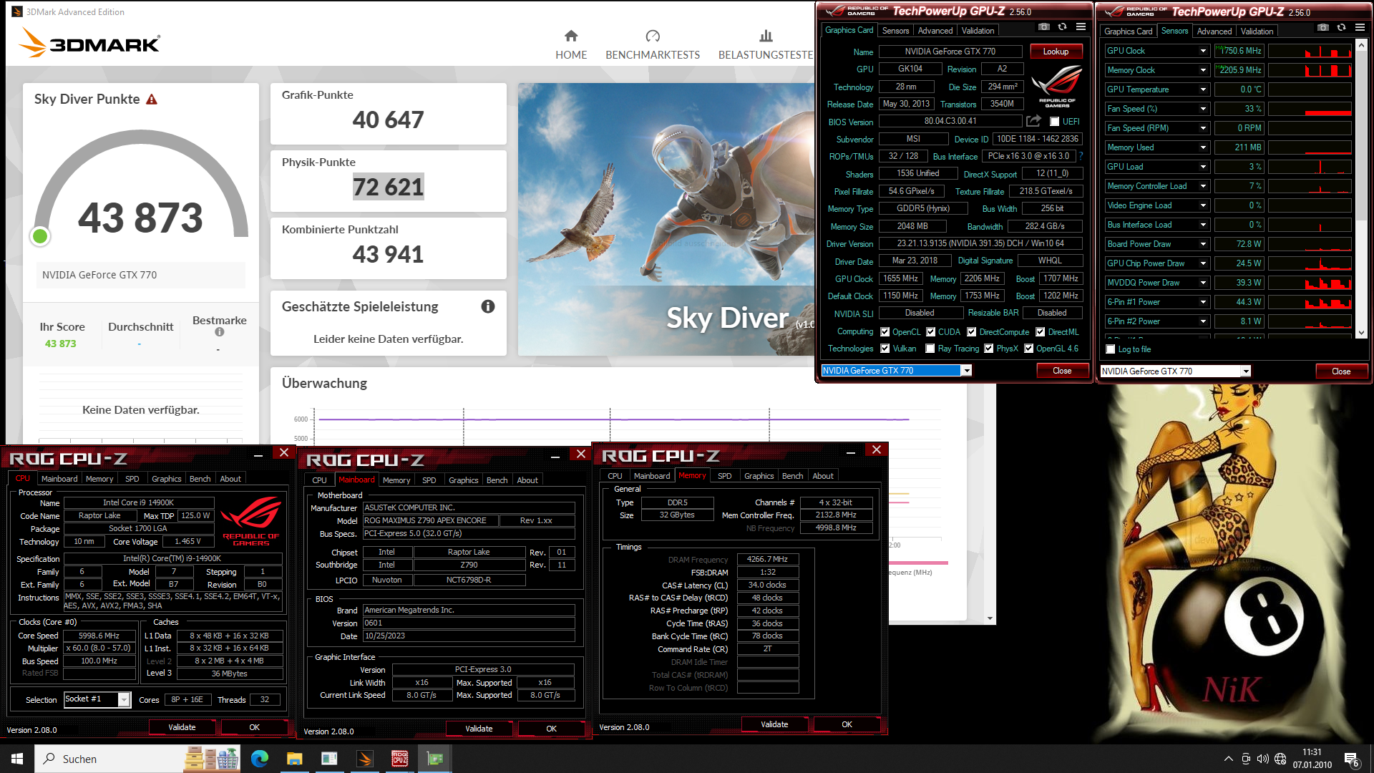The height and width of the screenshot is (773, 1374).
Task: Open BENCHMARKTESTS in 3DMark
Action: coord(653,45)
